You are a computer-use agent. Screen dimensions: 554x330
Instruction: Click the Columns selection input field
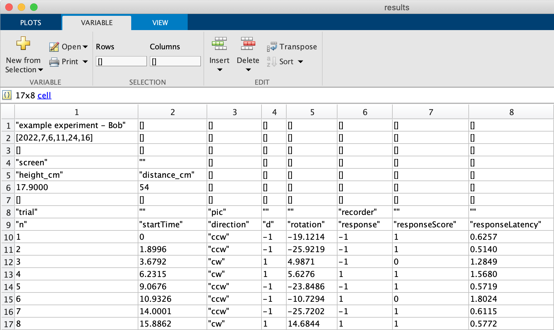(x=175, y=61)
